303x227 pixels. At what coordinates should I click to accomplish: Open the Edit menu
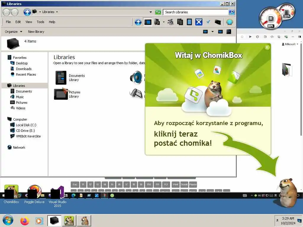click(18, 22)
